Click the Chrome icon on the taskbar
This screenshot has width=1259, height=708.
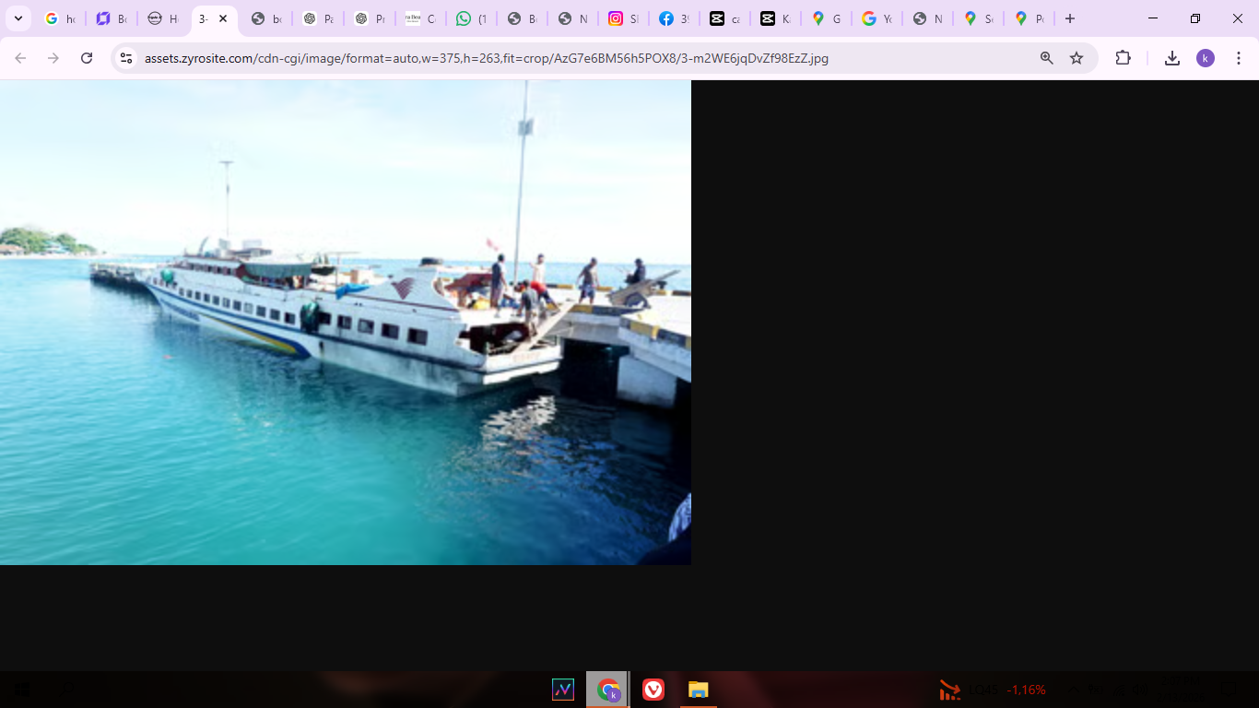[x=608, y=690]
